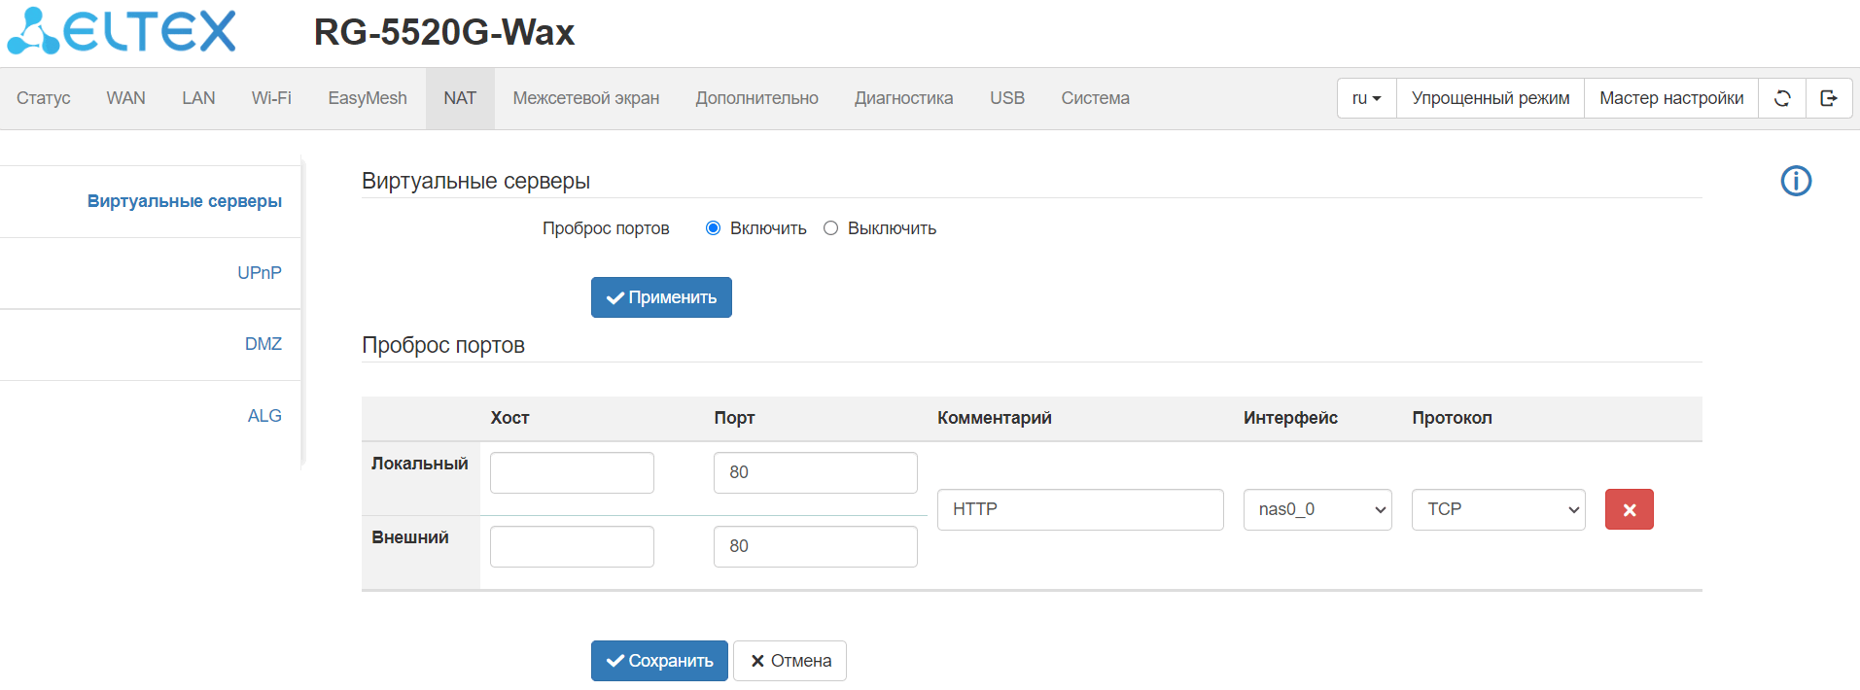Image resolution: width=1860 pixels, height=690 pixels.
Task: Switch to the Wi-Fi tab
Action: (271, 98)
